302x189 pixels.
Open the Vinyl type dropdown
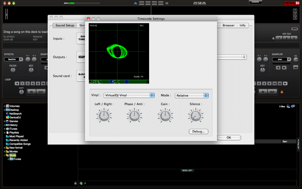(129, 95)
